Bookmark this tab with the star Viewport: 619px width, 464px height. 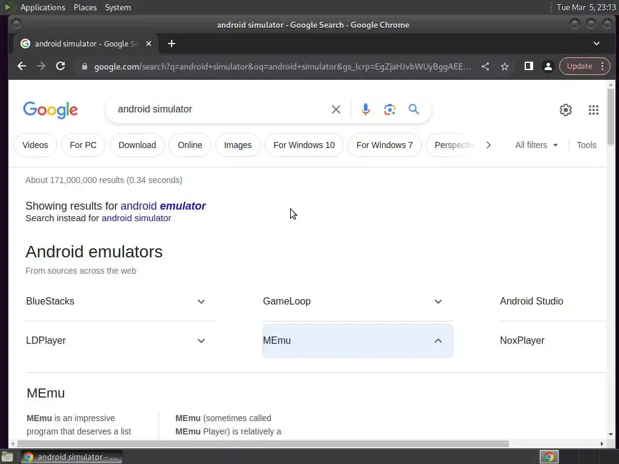[505, 66]
